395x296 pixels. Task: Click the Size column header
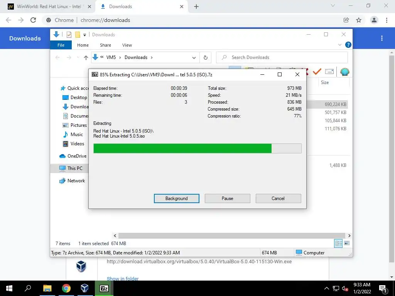coord(325,82)
